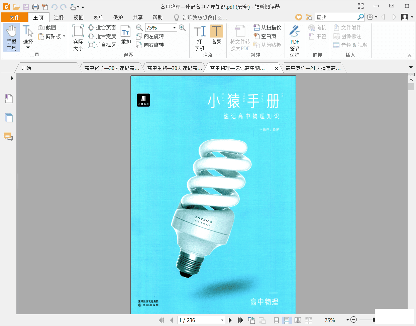The image size is (416, 326).
Task: Expand the left navigation panel arrow
Action: click(12, 78)
